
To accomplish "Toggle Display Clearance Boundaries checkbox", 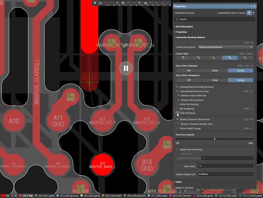I will coord(177,119).
